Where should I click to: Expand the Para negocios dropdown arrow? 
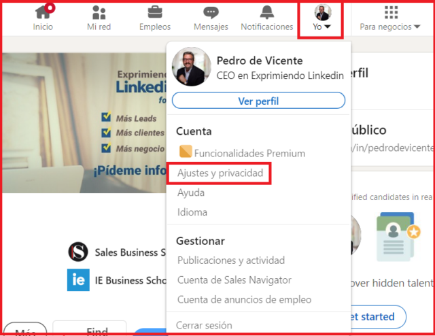click(417, 27)
